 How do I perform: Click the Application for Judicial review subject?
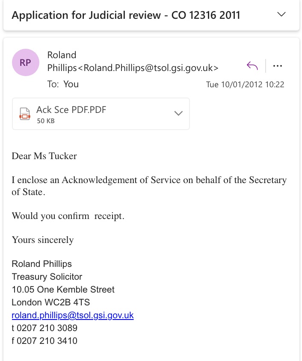[126, 15]
